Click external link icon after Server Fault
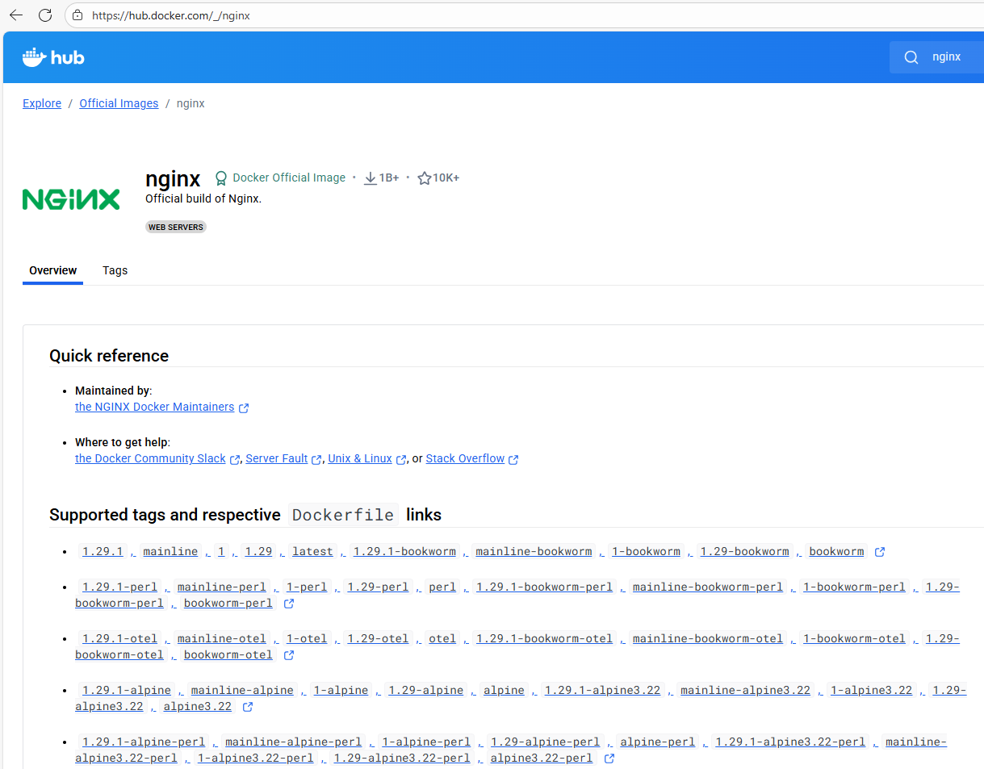Image resolution: width=984 pixels, height=769 pixels. pos(316,460)
